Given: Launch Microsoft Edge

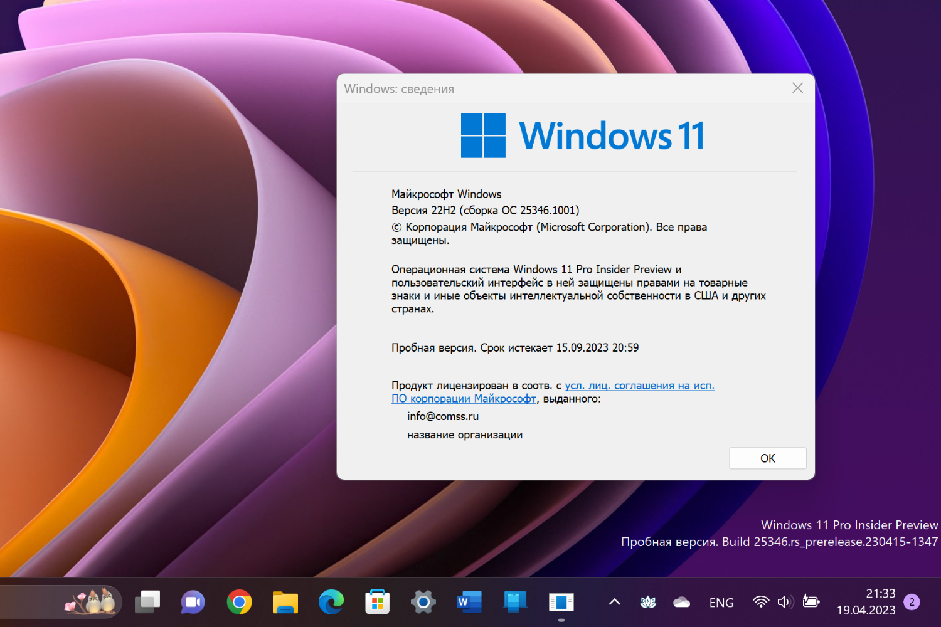Looking at the screenshot, I should tap(331, 602).
